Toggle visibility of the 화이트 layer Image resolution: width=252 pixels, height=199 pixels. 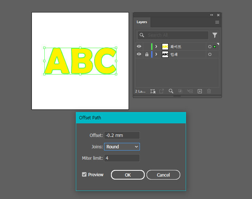139,46
